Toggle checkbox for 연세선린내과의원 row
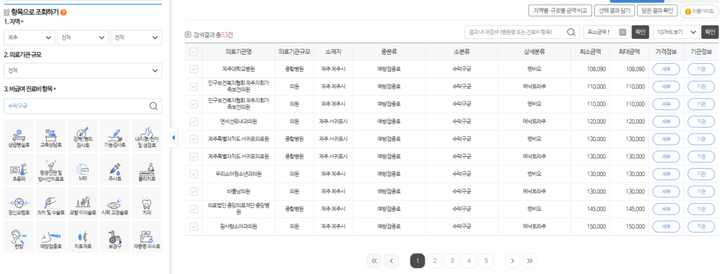 pyautogui.click(x=193, y=121)
